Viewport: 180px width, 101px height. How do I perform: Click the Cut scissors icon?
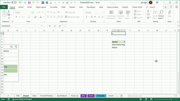(9, 12)
